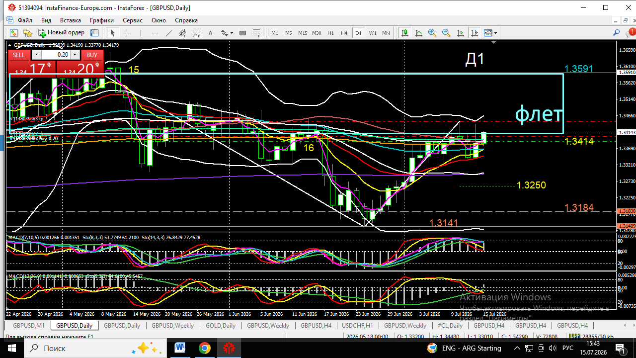Click the lot volume field showing 0.20
Screen dimensions: 636x358
(x=56, y=55)
